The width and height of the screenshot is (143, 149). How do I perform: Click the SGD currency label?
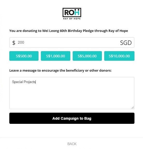126,43
